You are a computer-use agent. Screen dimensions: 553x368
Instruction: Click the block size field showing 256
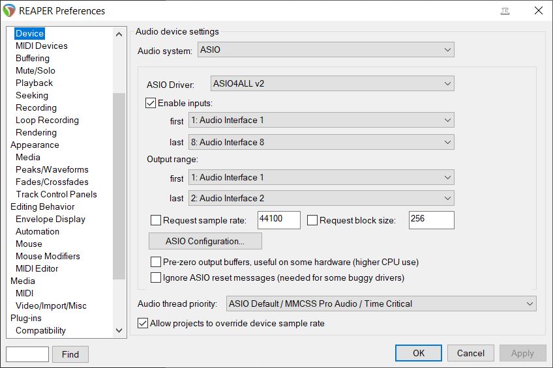[x=432, y=220]
